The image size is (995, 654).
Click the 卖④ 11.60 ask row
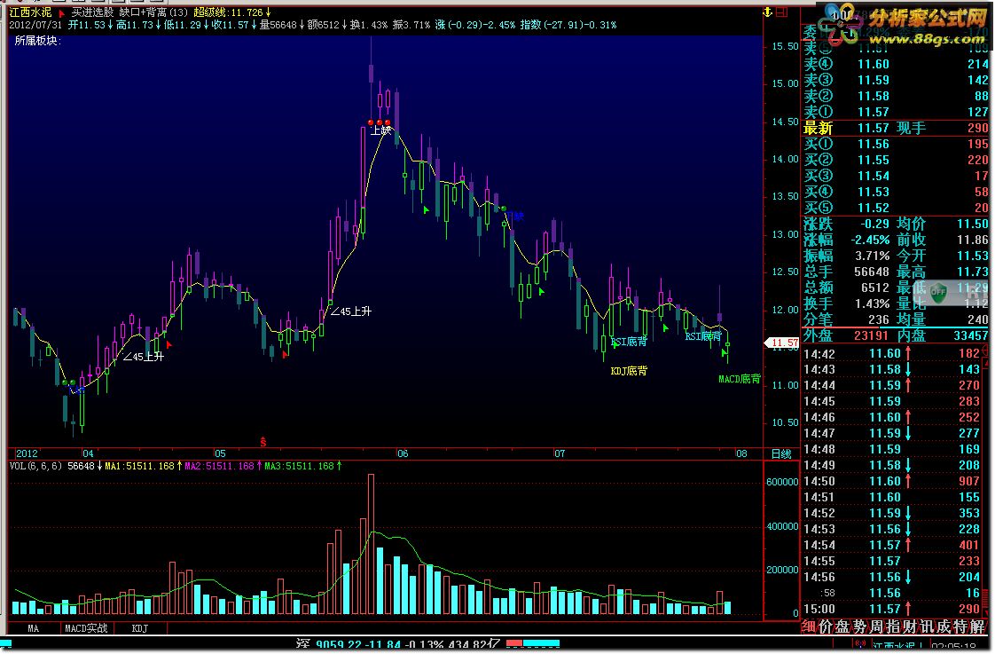click(x=896, y=64)
